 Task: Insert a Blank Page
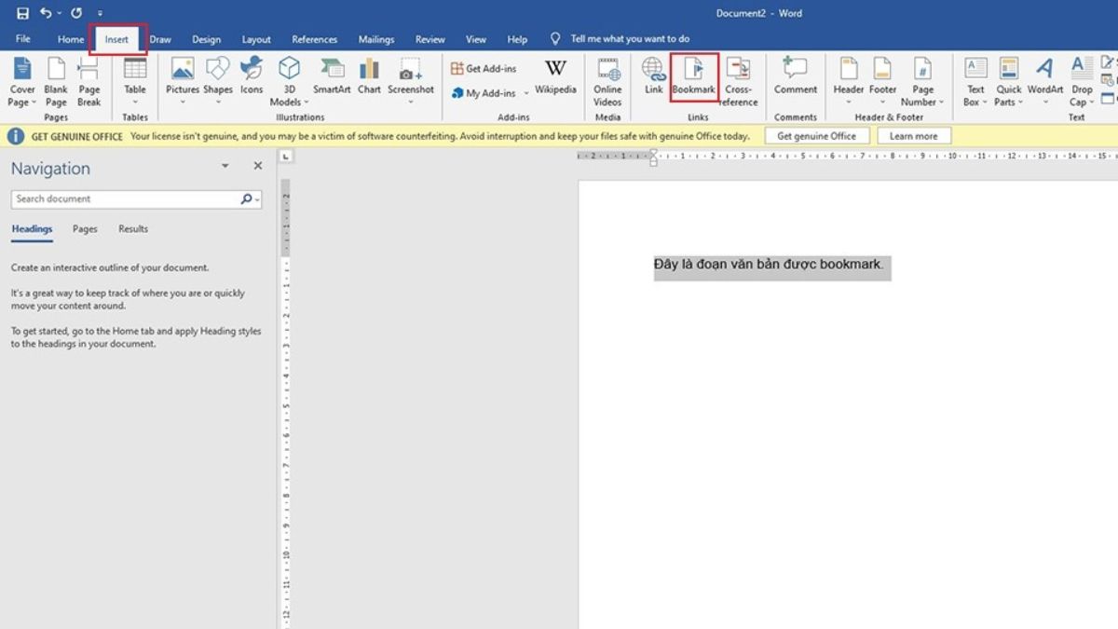(56, 80)
